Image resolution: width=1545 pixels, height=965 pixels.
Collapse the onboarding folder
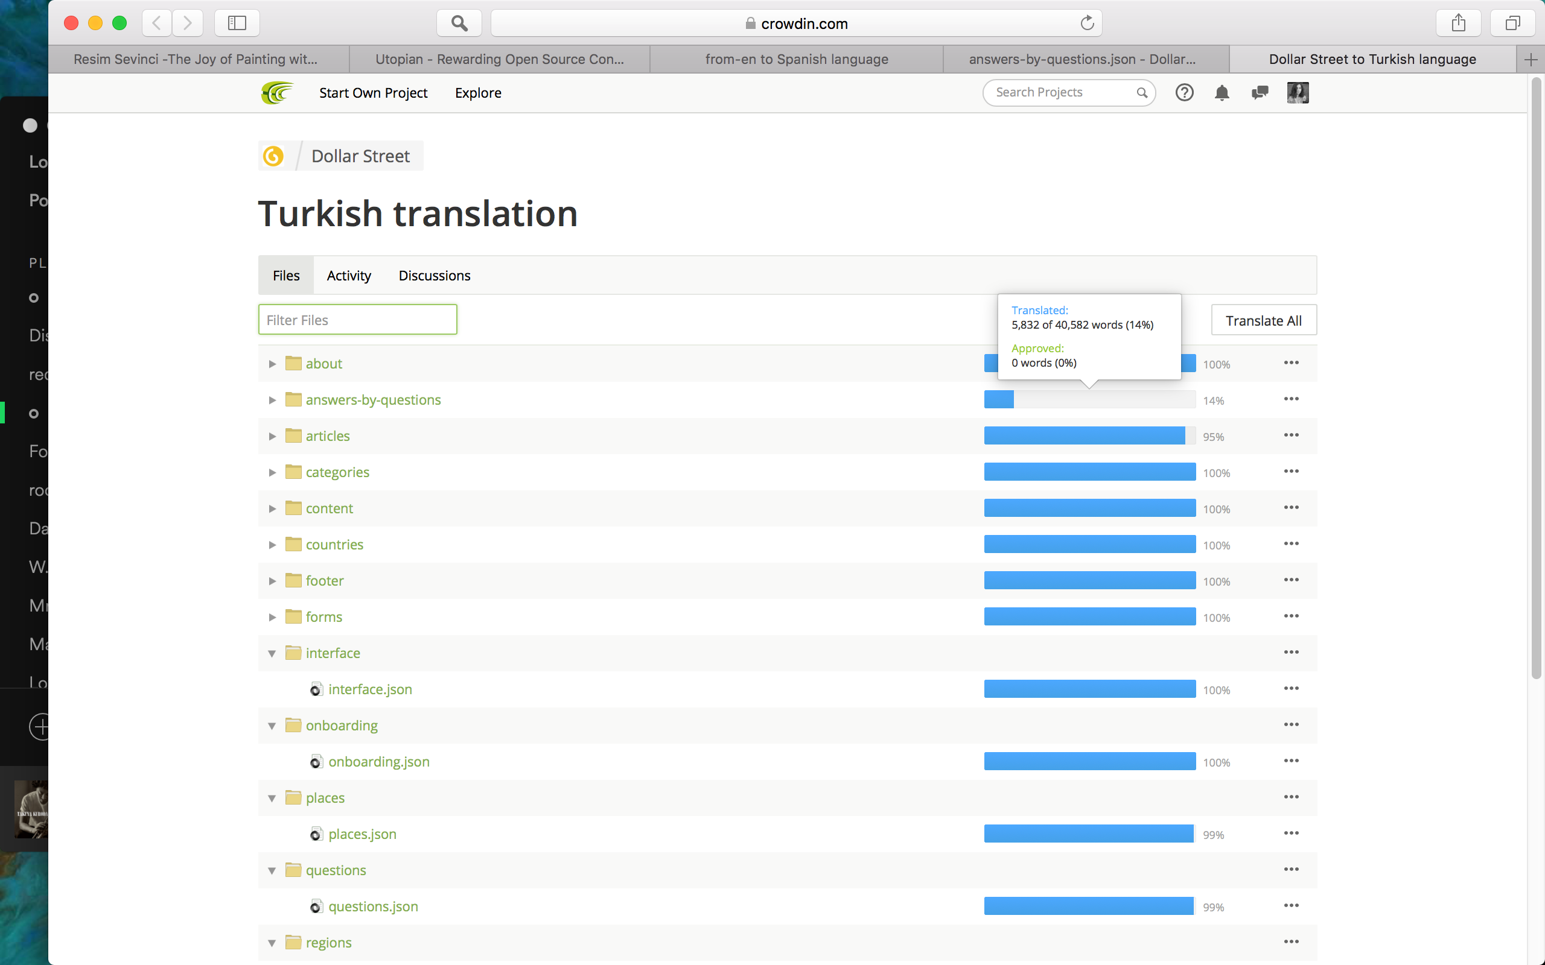click(x=272, y=726)
